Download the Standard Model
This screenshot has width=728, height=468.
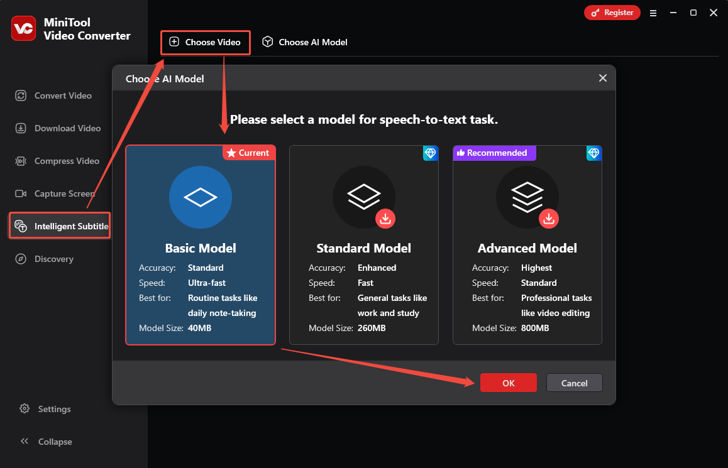pos(385,219)
